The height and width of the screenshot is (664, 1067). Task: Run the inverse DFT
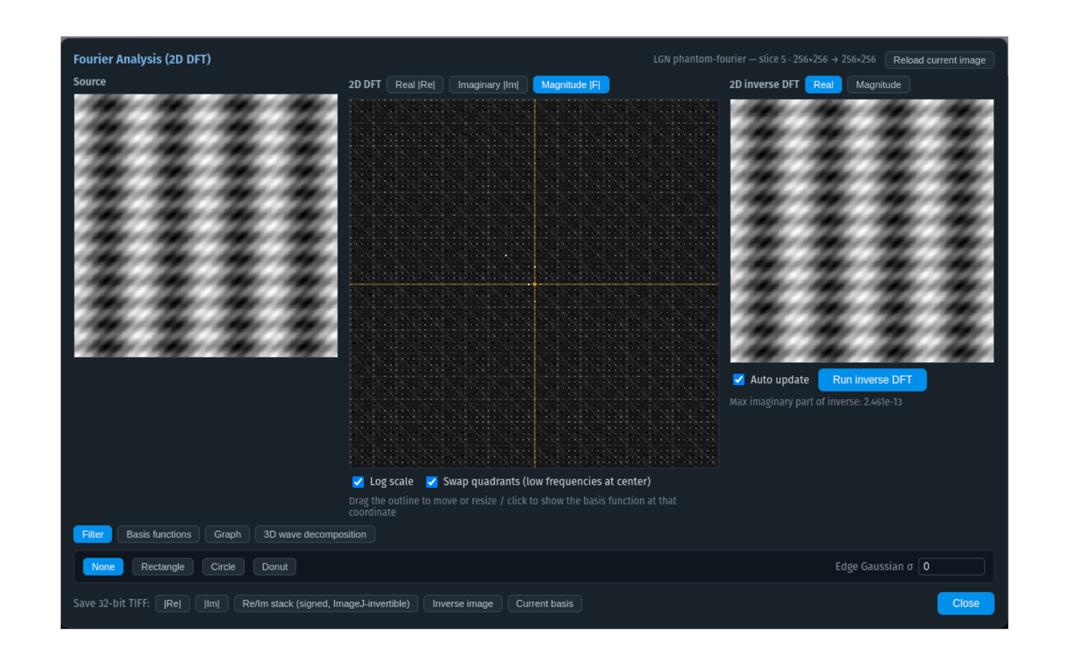[x=872, y=380]
